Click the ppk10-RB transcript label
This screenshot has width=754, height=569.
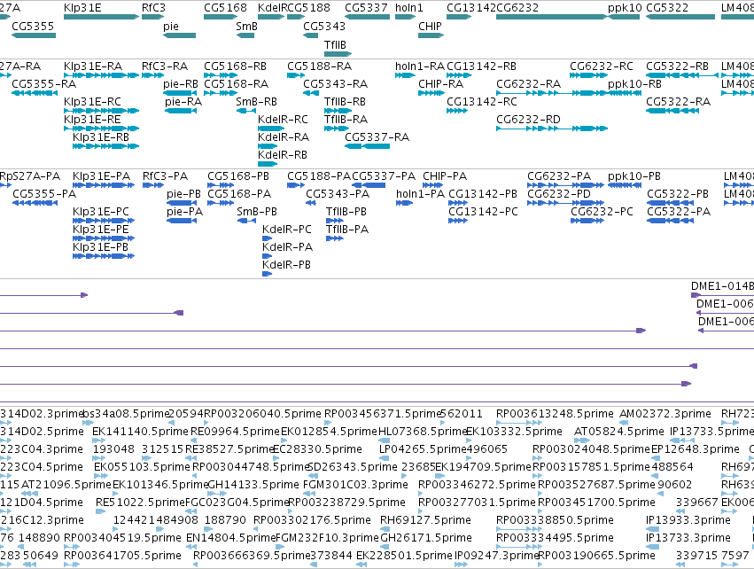point(634,83)
